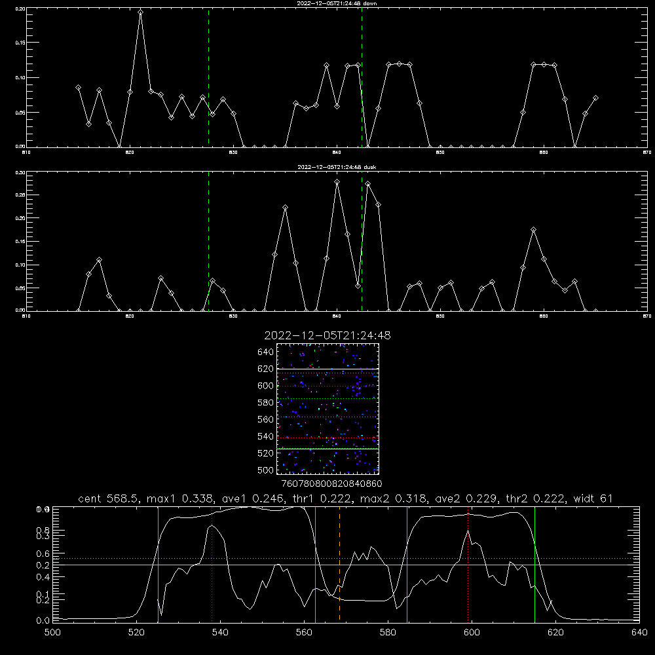The image size is (655, 655).
Task: Click the "0.6" y-axis label of the bottom plot
Action: click(43, 553)
